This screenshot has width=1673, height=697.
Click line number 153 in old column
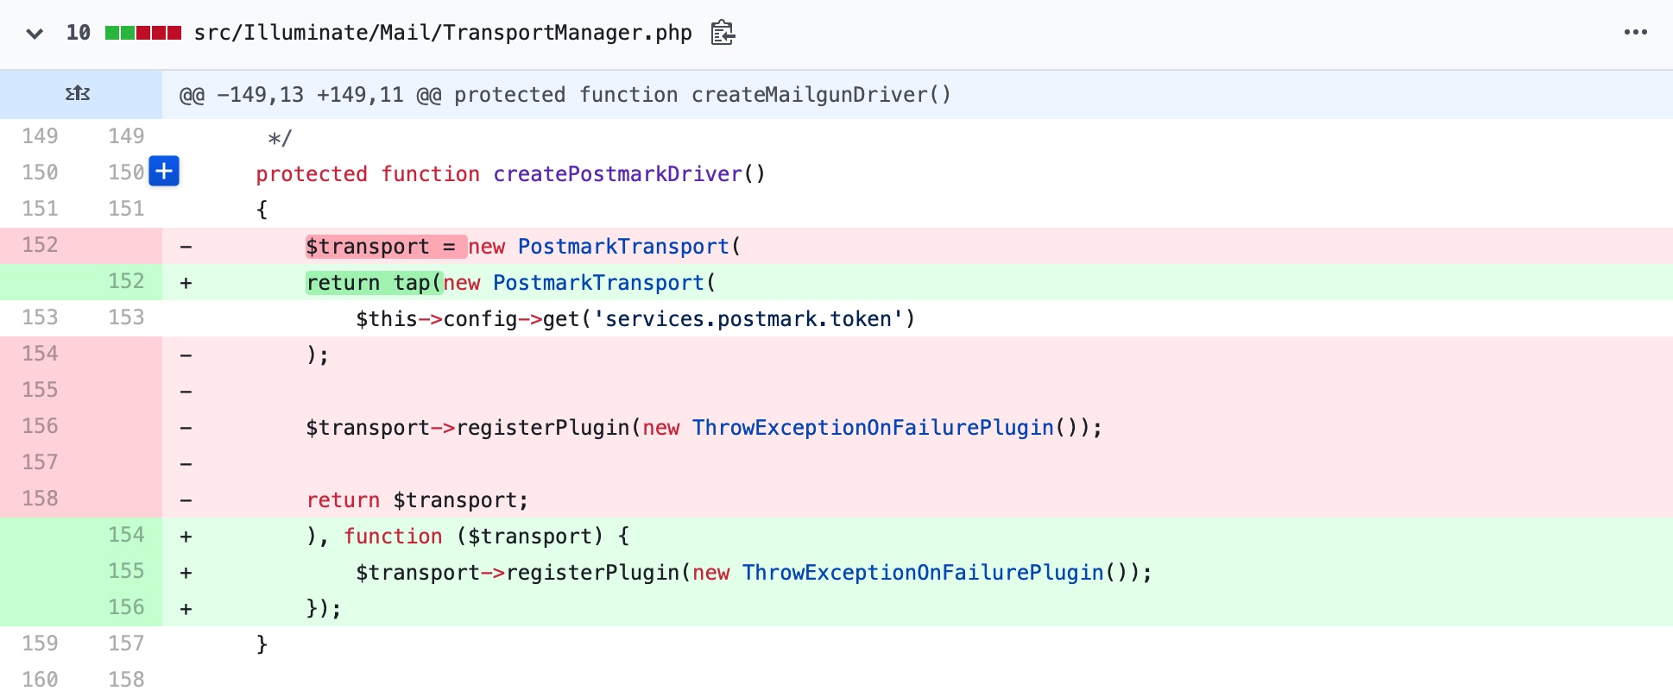click(x=40, y=317)
